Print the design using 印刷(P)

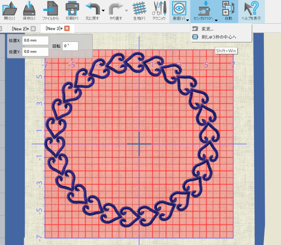(x=72, y=11)
